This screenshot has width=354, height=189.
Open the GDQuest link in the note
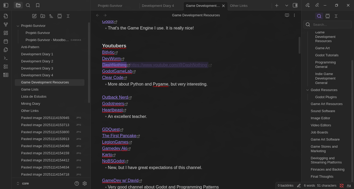pyautogui.click(x=111, y=130)
